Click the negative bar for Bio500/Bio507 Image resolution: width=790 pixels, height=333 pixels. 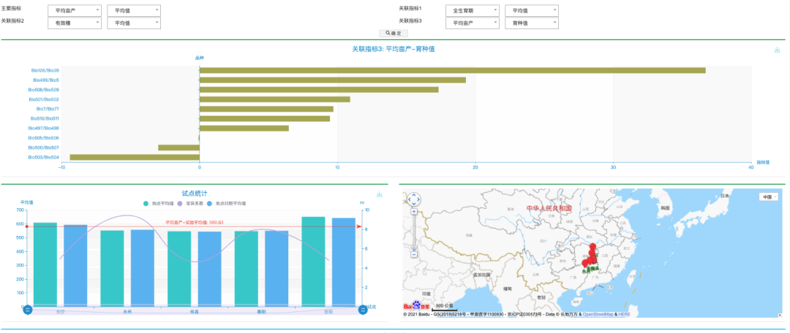[x=179, y=148]
